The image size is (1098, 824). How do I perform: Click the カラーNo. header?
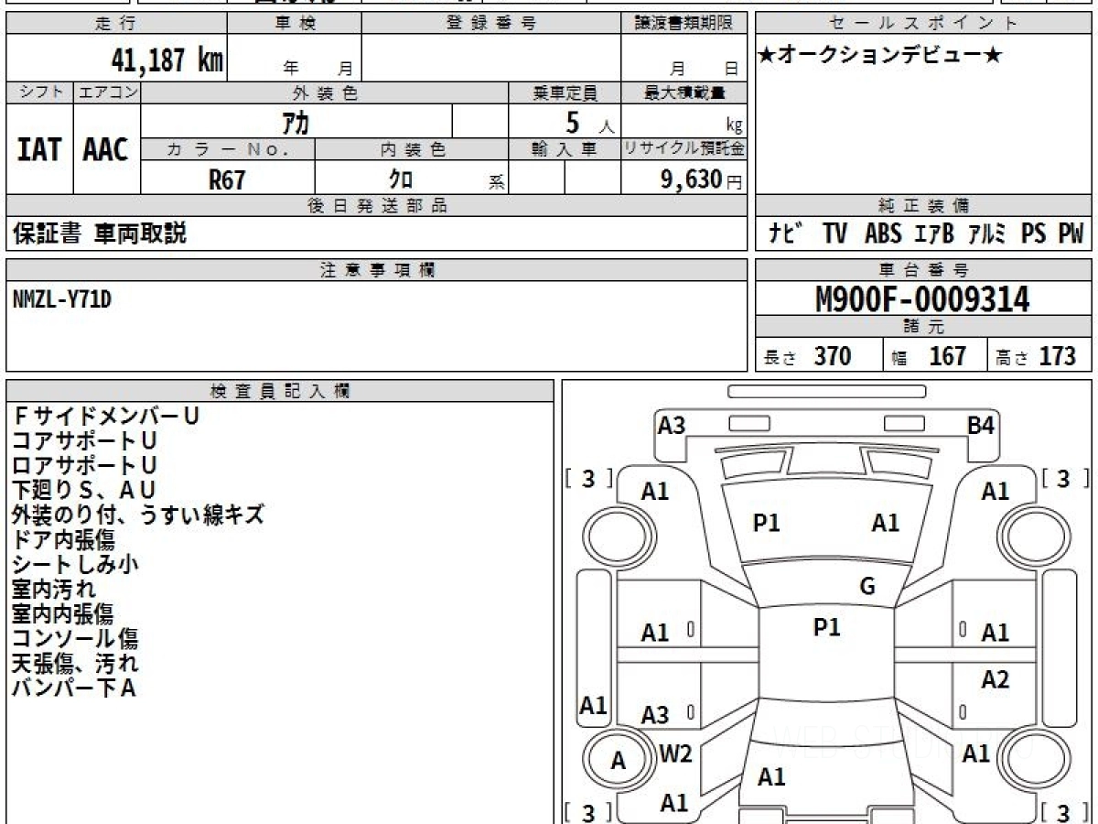(228, 149)
